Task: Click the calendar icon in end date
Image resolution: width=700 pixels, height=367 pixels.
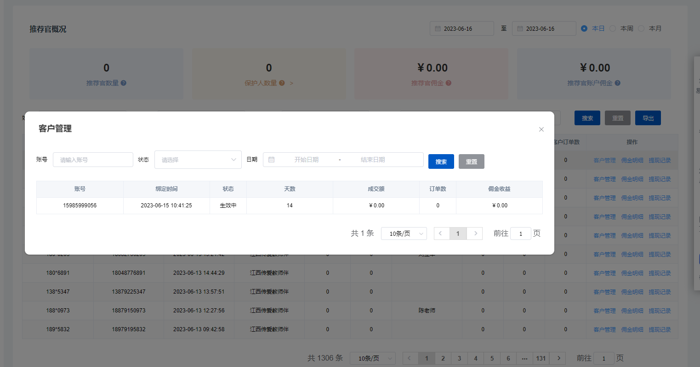Action: pyautogui.click(x=520, y=28)
